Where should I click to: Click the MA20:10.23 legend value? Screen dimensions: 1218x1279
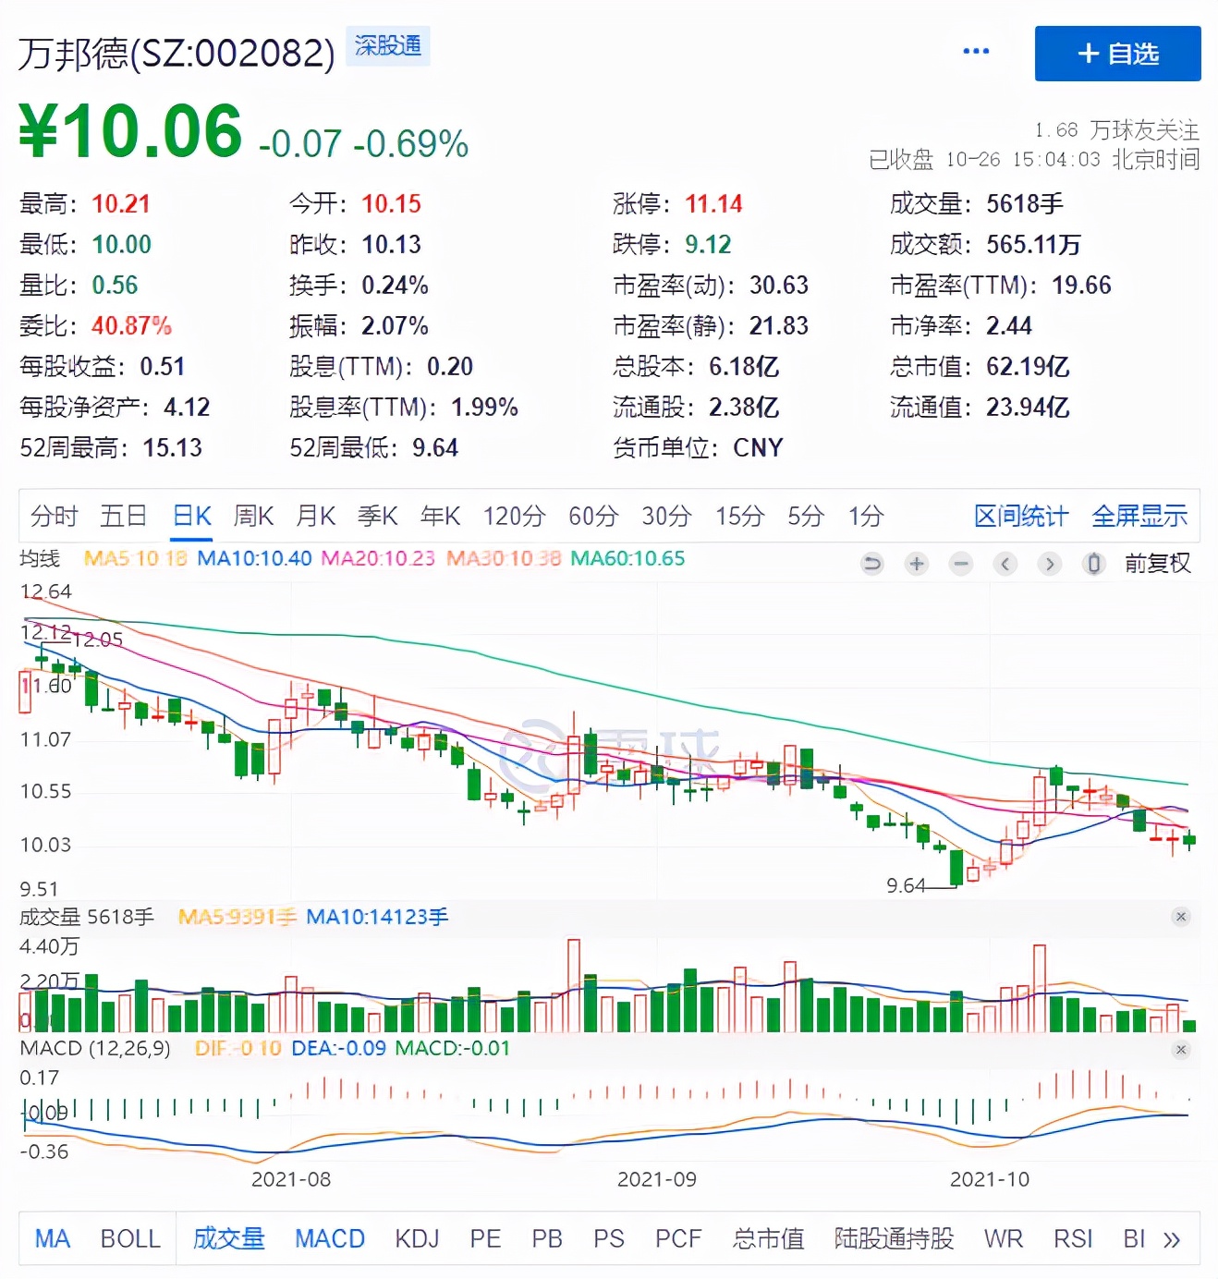click(378, 558)
